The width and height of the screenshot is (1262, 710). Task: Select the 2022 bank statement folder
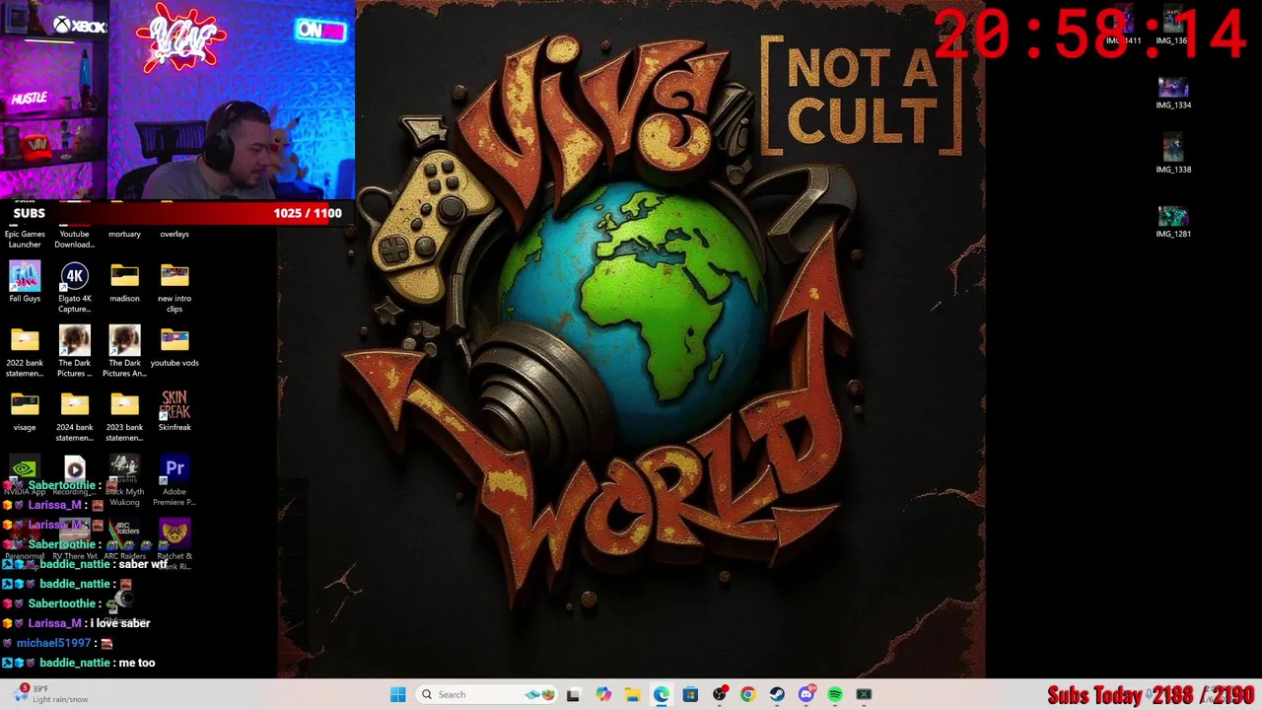click(x=25, y=351)
